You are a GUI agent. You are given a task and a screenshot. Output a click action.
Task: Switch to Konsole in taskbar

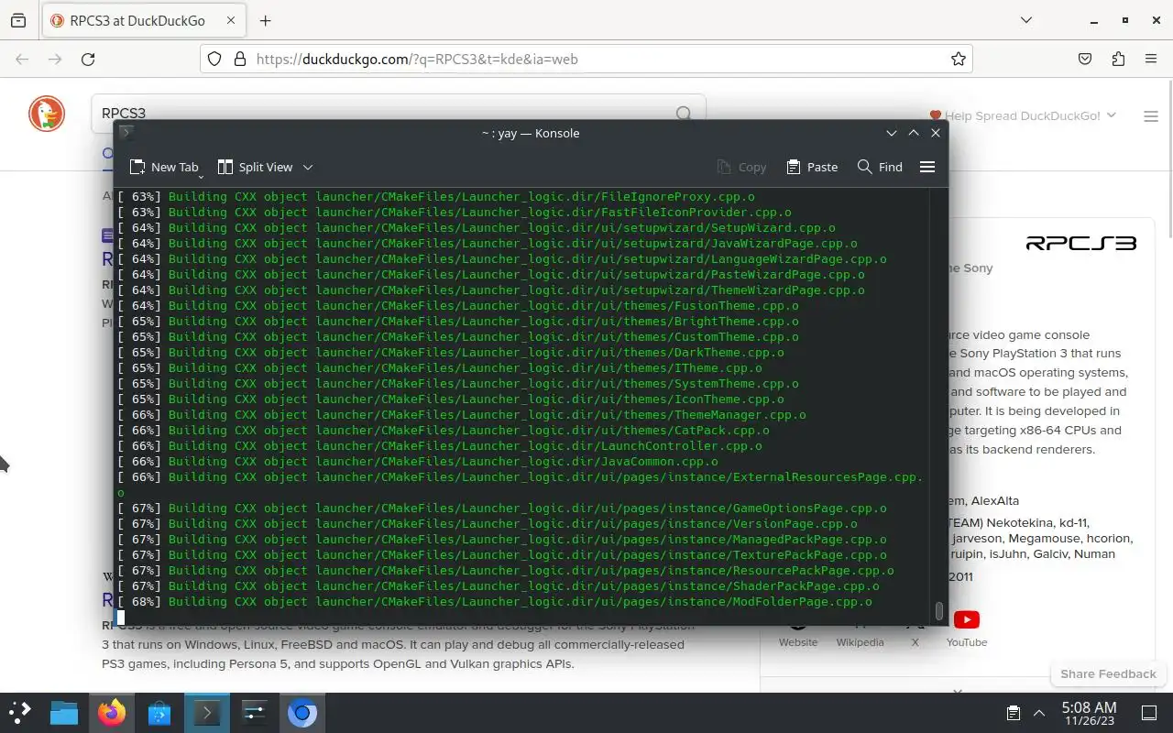pos(207,713)
